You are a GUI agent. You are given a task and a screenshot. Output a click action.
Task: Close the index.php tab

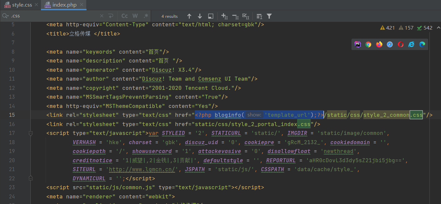pos(82,5)
